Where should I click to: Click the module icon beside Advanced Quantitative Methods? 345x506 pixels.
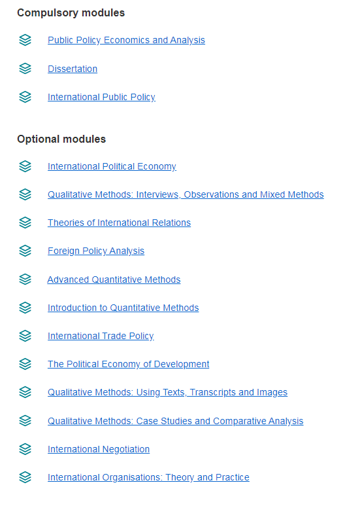(x=25, y=279)
